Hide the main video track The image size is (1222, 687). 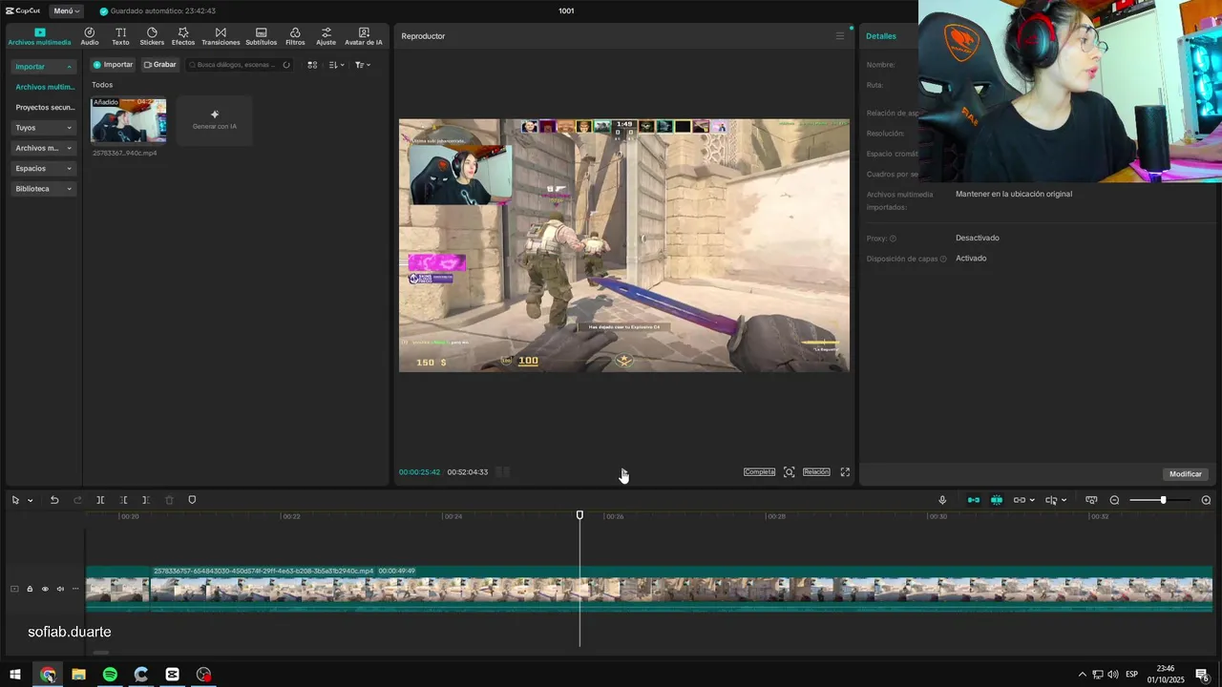point(45,589)
